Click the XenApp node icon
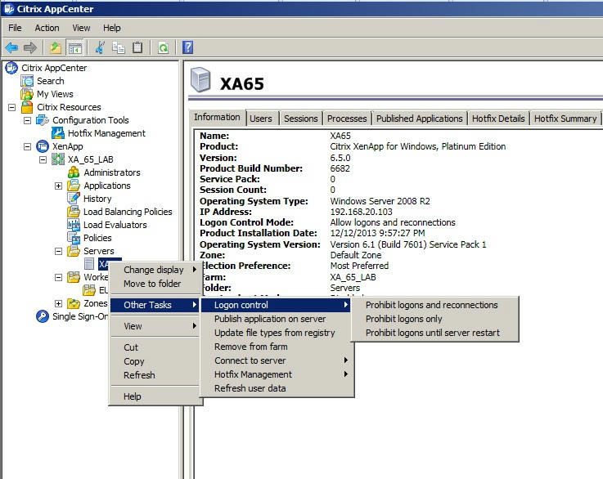The height and width of the screenshot is (479, 603). tap(43, 146)
